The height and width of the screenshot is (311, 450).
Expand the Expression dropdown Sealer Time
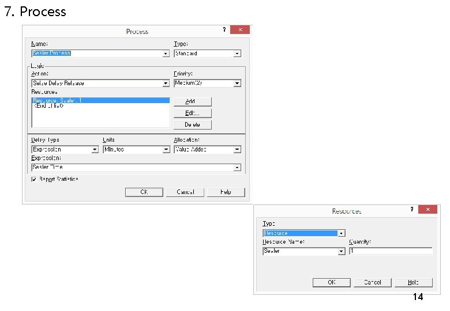(237, 168)
